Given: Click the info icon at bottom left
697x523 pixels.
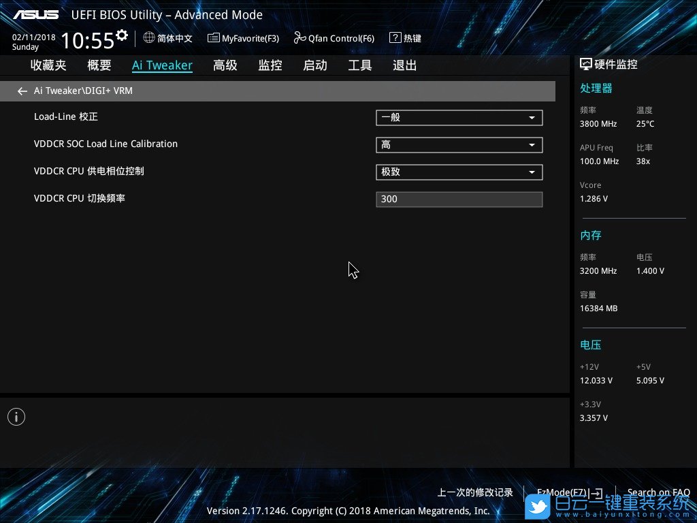Looking at the screenshot, I should coord(16,416).
